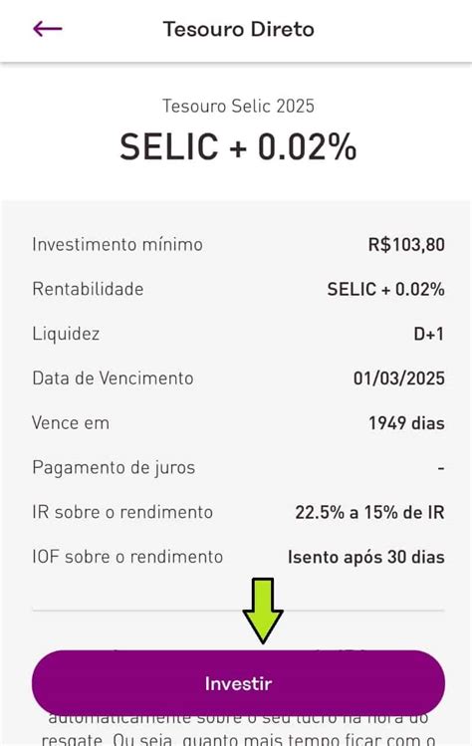This screenshot has height=746, width=472.
Task: Select the 01/03/2025 maturity date
Action: (398, 378)
